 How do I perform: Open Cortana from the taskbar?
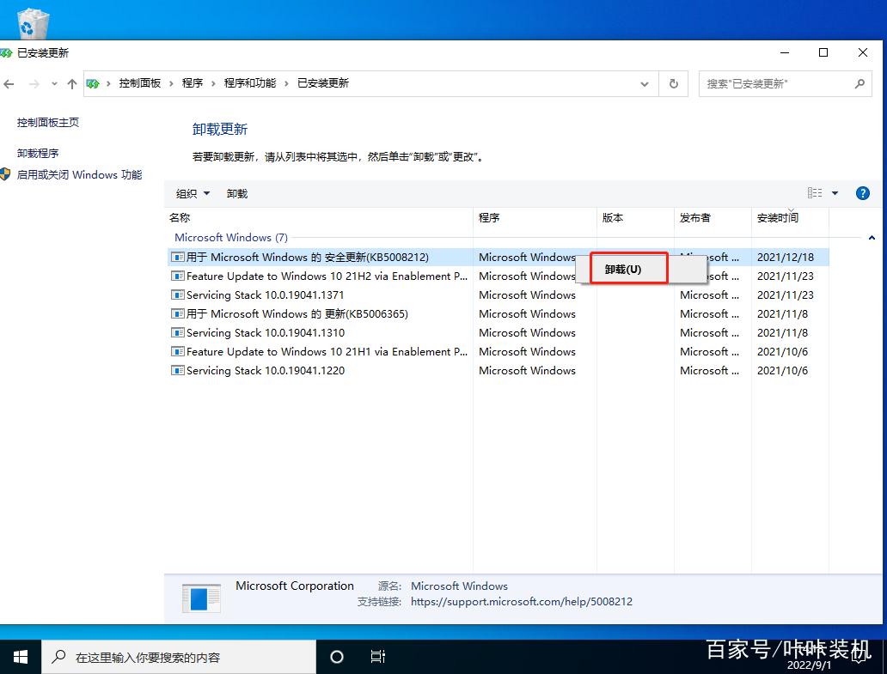coord(336,656)
